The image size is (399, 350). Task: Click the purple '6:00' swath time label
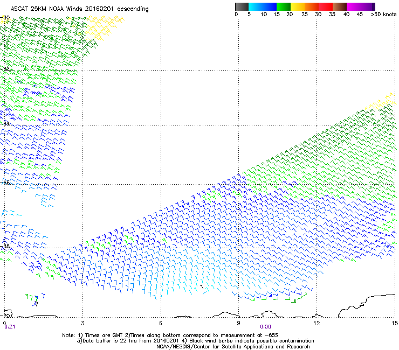tap(265, 327)
